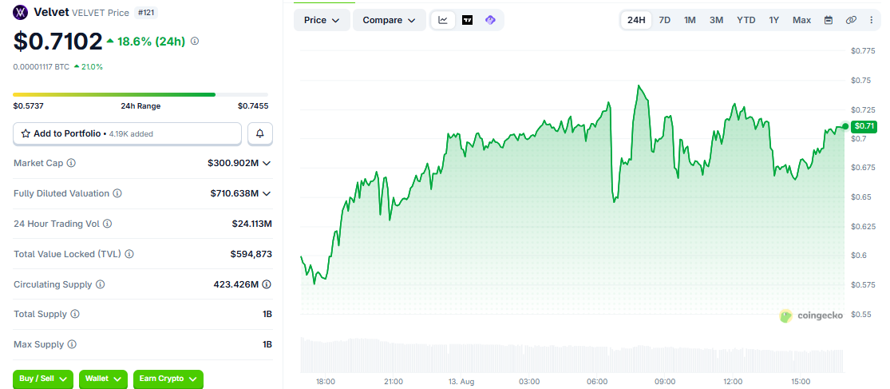This screenshot has height=389, width=890.
Task: Click the #121 rank badge
Action: [146, 12]
